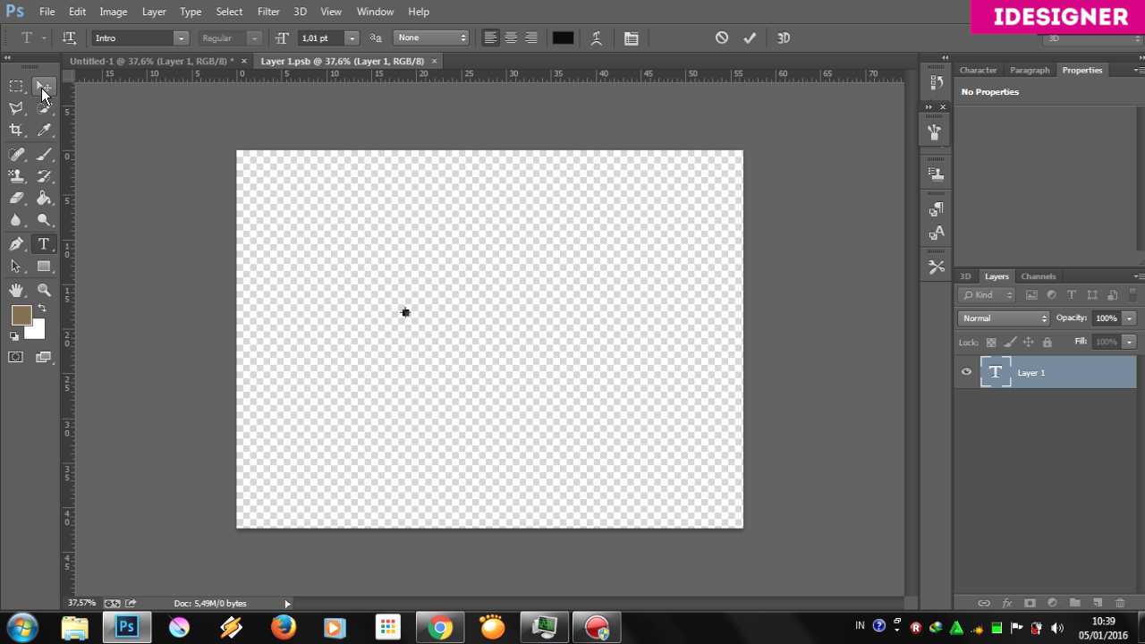Open the layer blend mode dropdown
Viewport: 1145px width, 644px height.
pos(1004,318)
